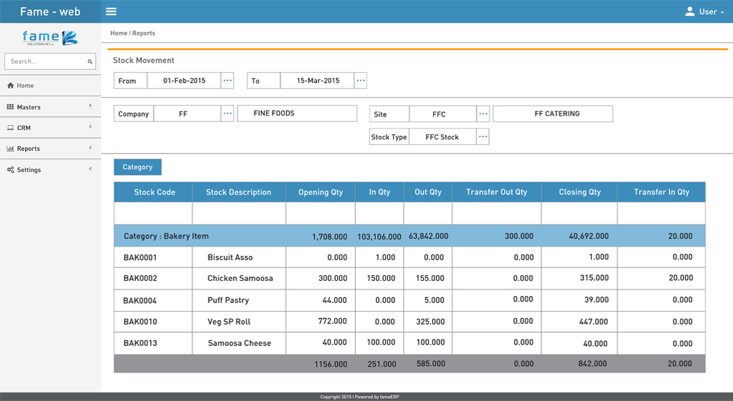Select the BAK0002 Chicken Samoosa row
Screen dimensions: 733x401
click(240, 279)
